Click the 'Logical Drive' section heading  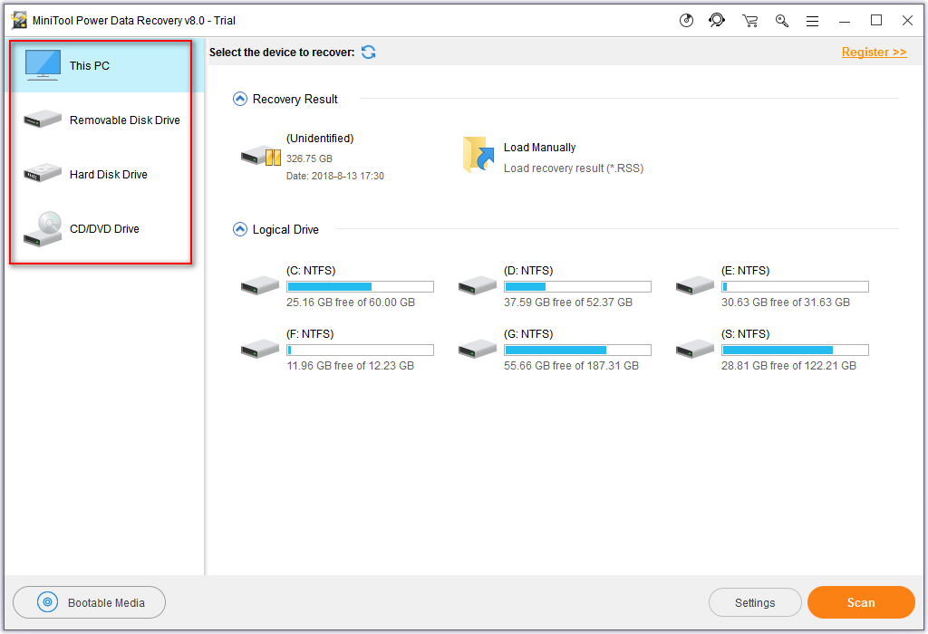(285, 229)
